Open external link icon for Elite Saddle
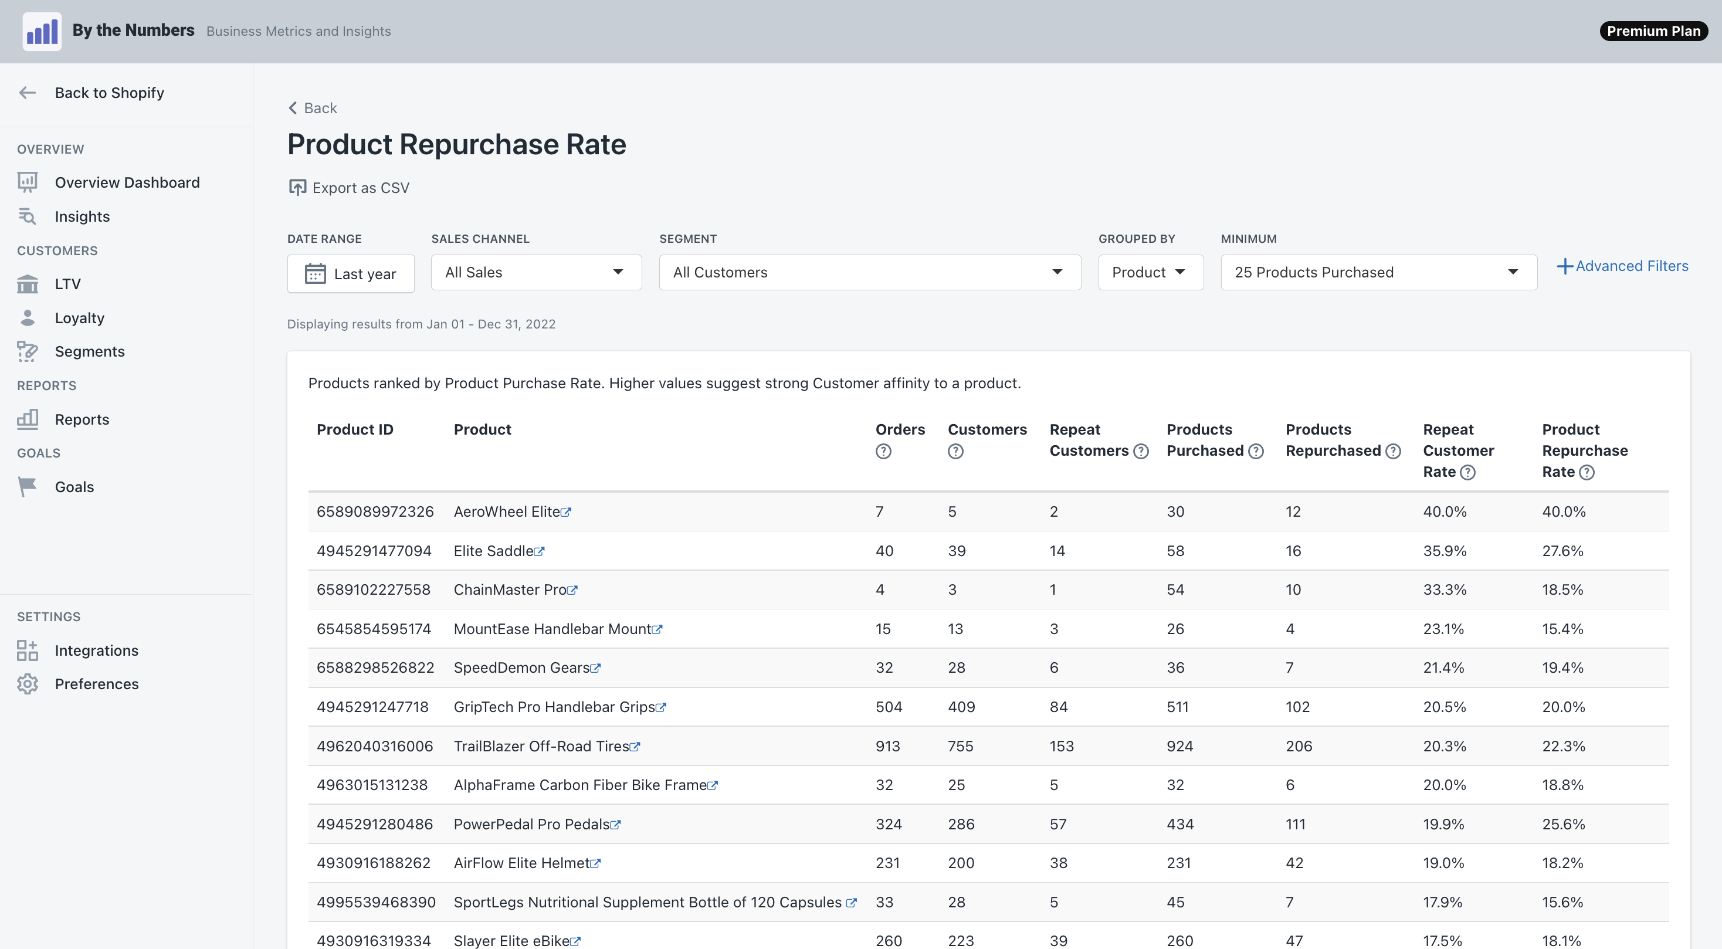Screen dimensions: 1722x949 pos(540,552)
